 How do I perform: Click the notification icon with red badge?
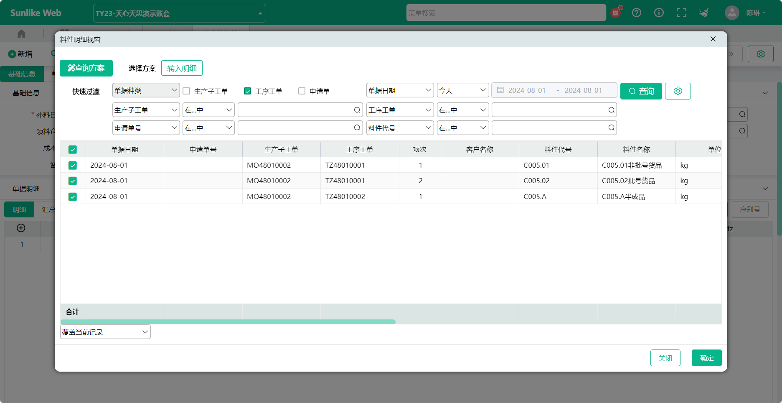coord(615,13)
